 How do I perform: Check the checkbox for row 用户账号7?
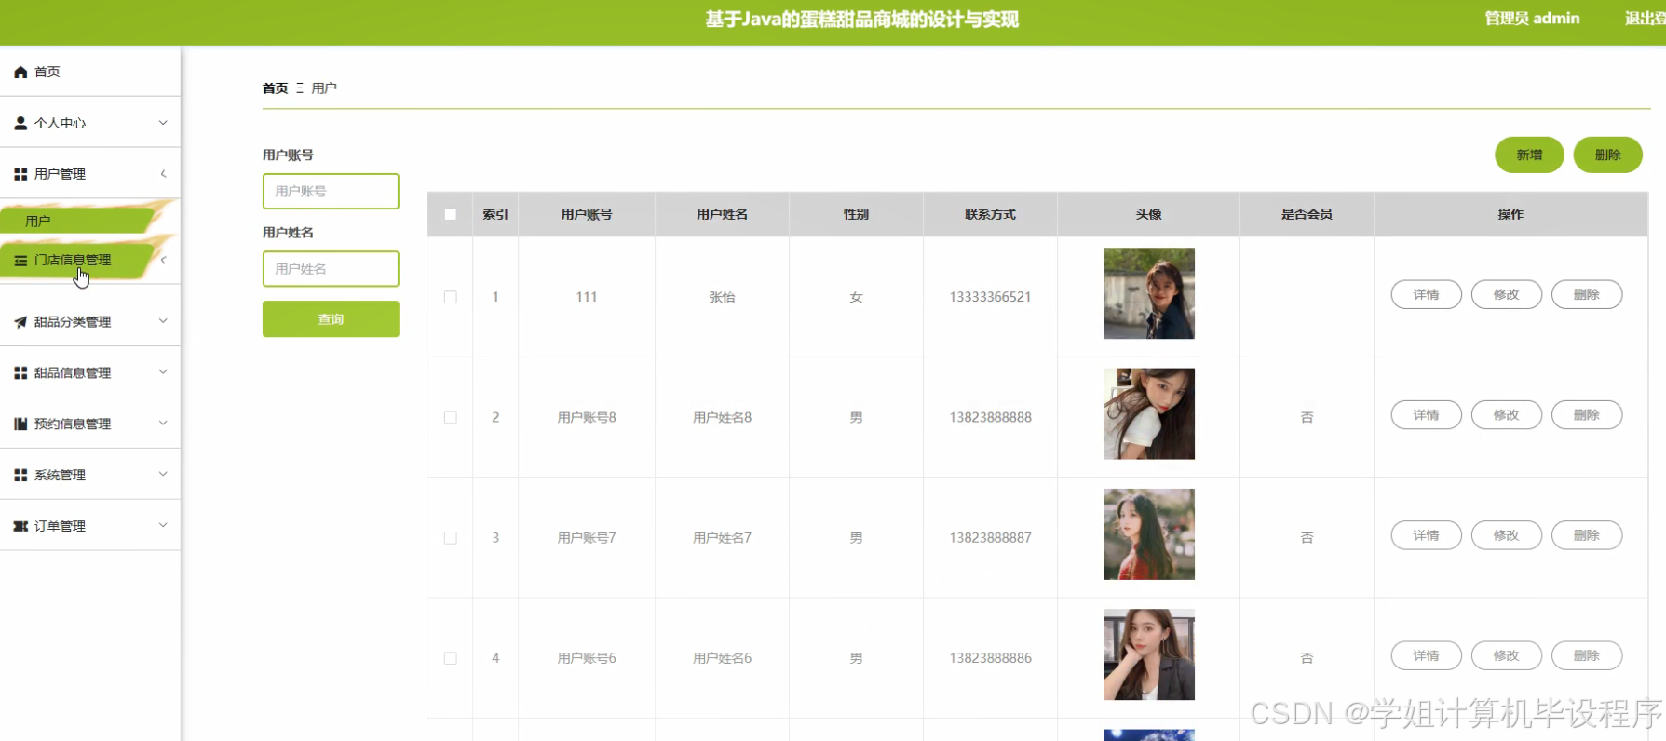coord(451,538)
